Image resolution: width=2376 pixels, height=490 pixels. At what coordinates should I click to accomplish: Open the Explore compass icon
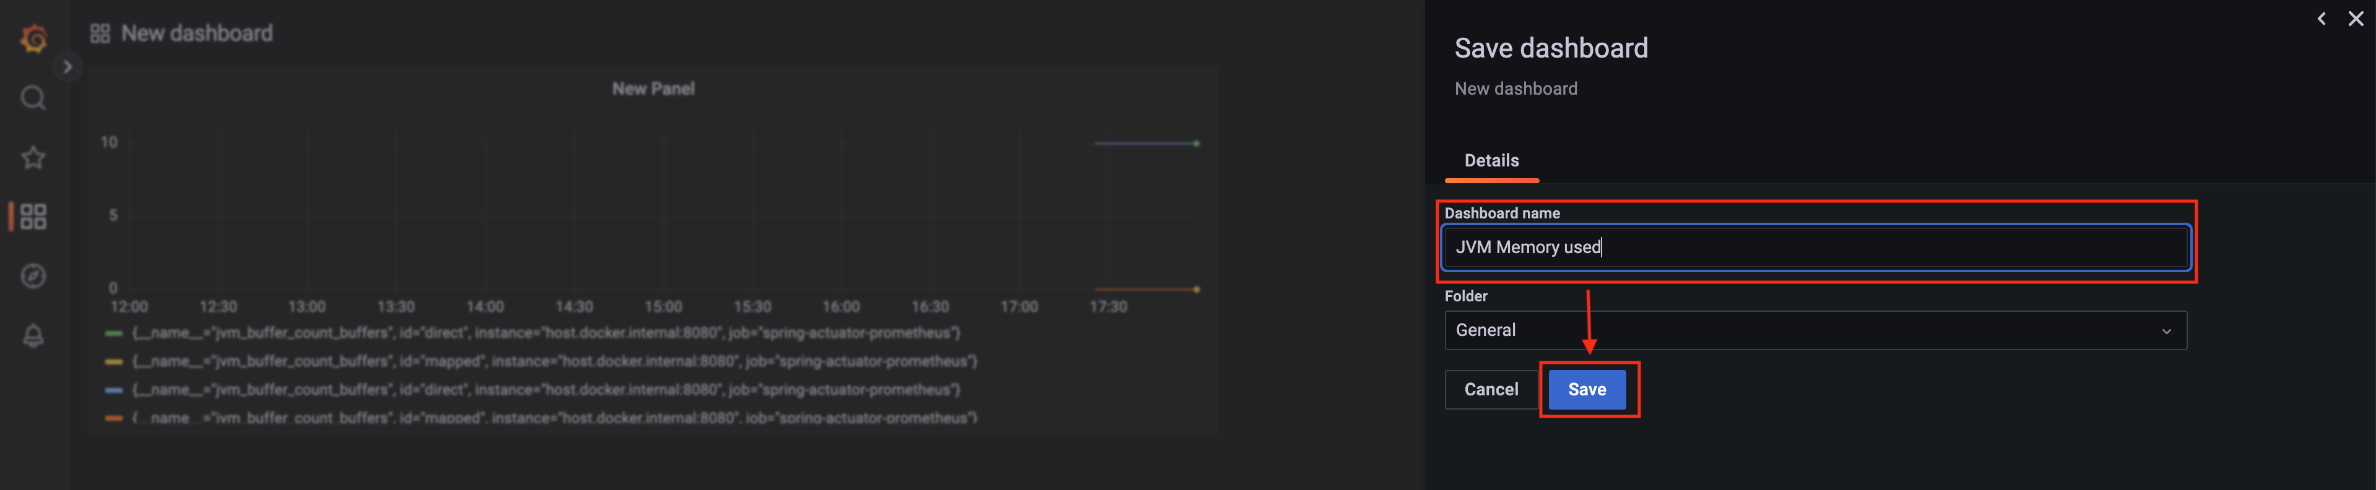coord(33,275)
